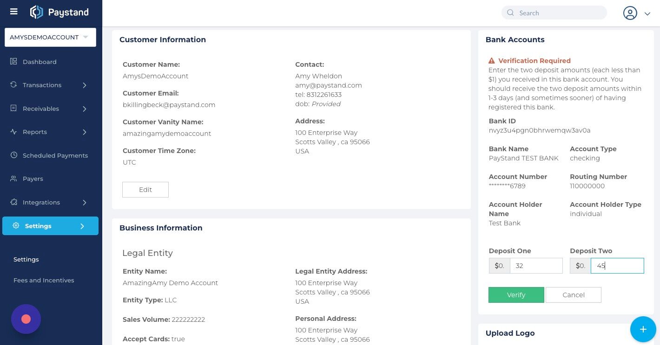Image resolution: width=660 pixels, height=345 pixels.
Task: Click the Scheduled Payments clock icon
Action: tap(13, 155)
